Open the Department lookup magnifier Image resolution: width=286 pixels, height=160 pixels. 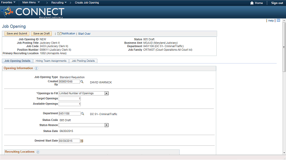82,114
